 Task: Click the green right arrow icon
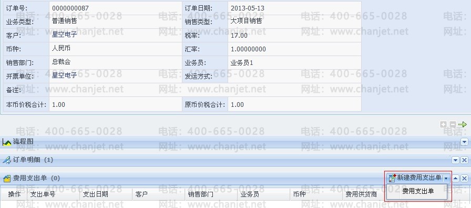tap(463, 125)
